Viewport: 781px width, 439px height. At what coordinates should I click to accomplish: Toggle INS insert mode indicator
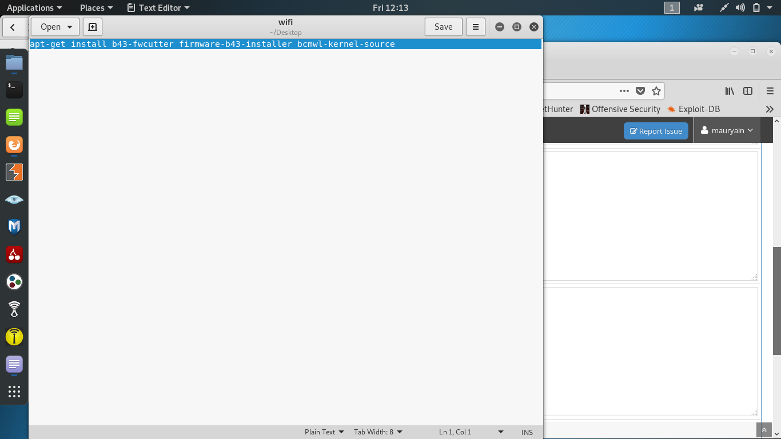pyautogui.click(x=527, y=432)
